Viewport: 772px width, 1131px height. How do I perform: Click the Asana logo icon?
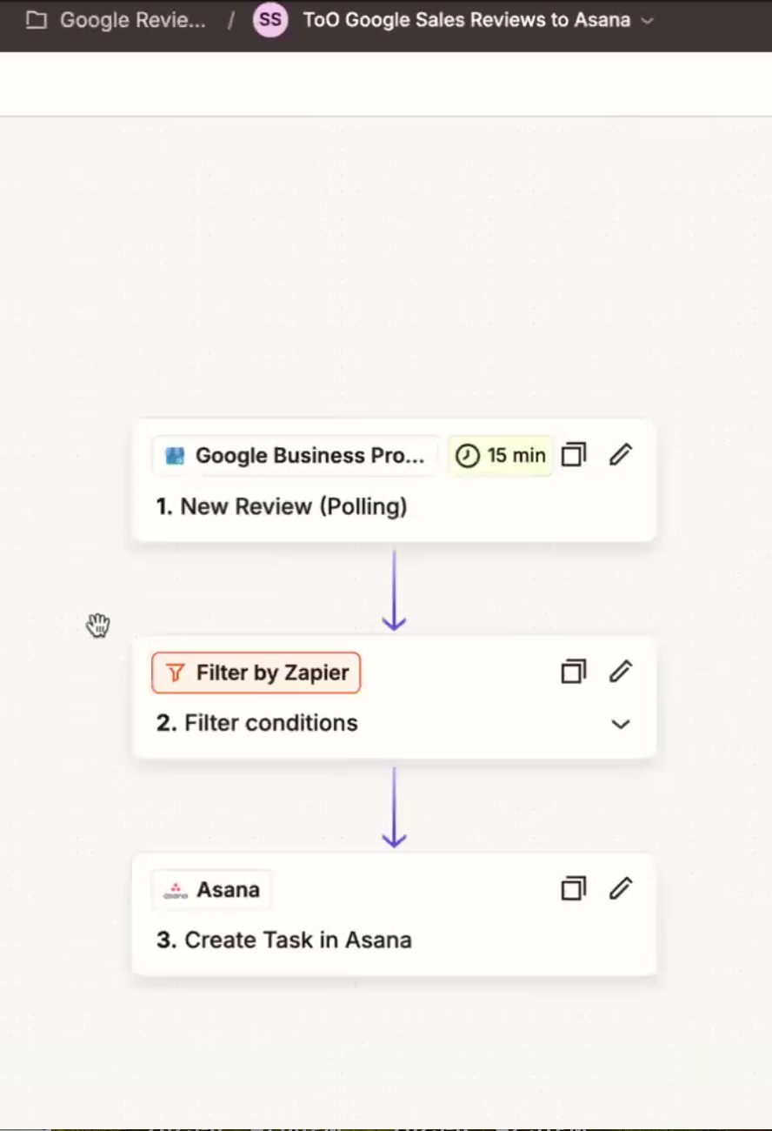(x=176, y=890)
